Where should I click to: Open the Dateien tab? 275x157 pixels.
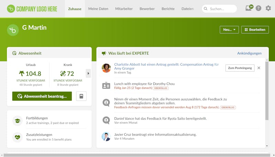188,9
